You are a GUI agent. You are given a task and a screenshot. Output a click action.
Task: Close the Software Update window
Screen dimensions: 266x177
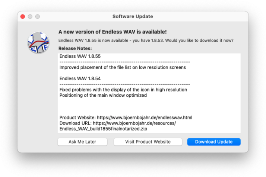click(x=23, y=16)
